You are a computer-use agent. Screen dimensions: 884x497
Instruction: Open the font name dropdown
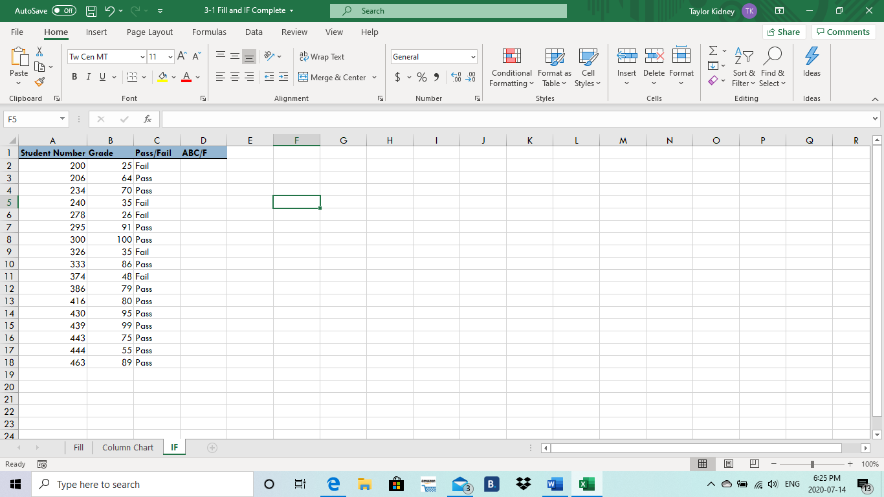[x=142, y=57]
